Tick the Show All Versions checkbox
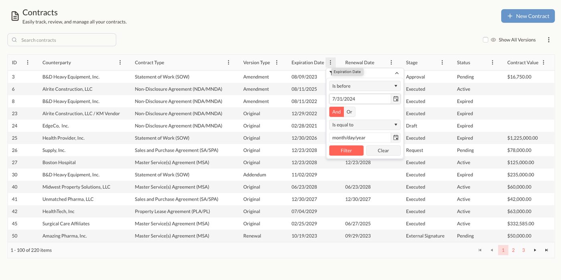The image size is (561, 280). 485,40
